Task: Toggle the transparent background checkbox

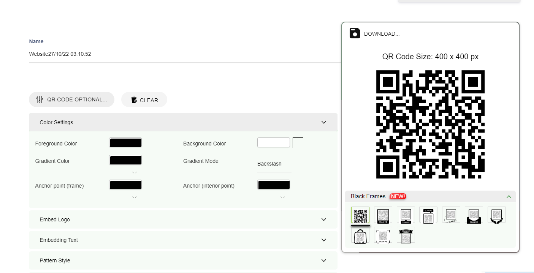Action: point(298,143)
